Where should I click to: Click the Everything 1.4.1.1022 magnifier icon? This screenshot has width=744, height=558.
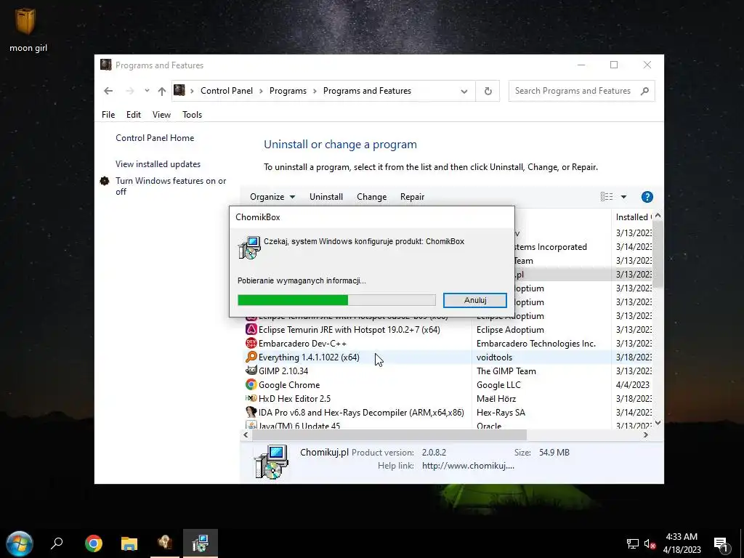click(251, 357)
